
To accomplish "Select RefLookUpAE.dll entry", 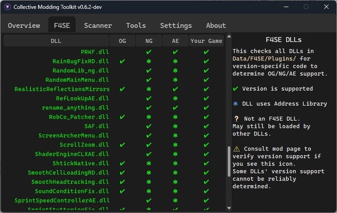I will click(82, 99).
